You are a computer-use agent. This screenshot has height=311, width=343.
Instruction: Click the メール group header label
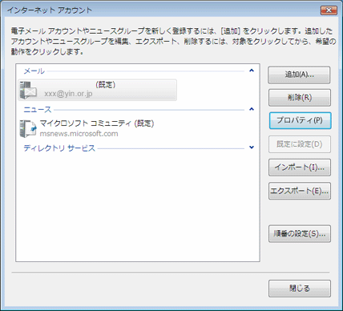[34, 71]
